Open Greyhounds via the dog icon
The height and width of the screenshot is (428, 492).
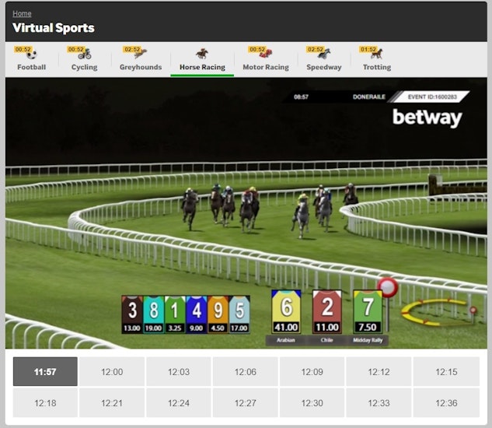click(x=141, y=54)
